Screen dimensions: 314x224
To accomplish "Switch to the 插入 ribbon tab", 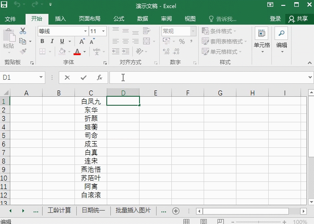I will click(60, 19).
